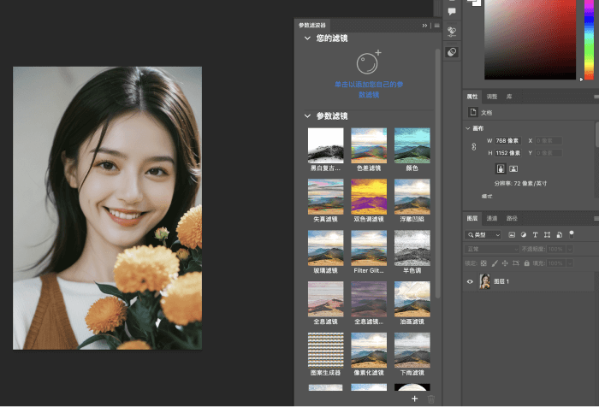The height and width of the screenshot is (407, 599).
Task: Lock artboard nesting icon
Action: click(516, 263)
